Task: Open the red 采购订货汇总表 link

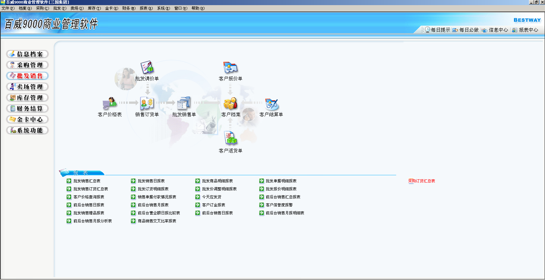Action: point(421,181)
